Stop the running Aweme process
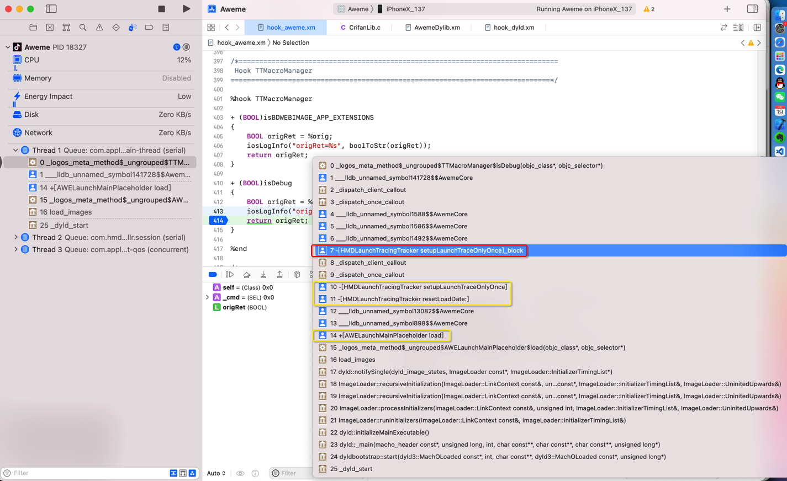 coord(161,9)
